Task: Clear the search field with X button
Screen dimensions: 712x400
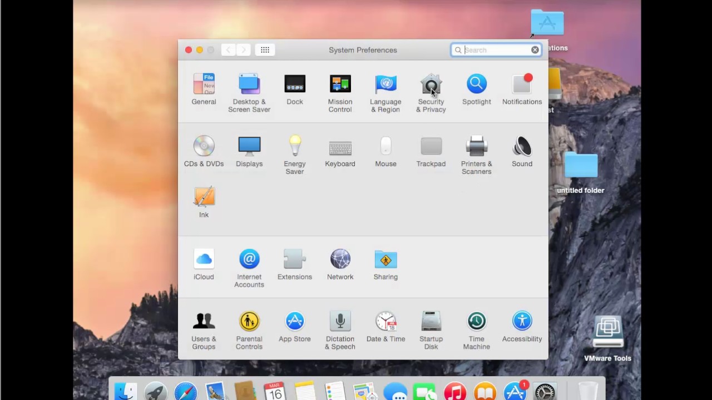Action: tap(535, 50)
